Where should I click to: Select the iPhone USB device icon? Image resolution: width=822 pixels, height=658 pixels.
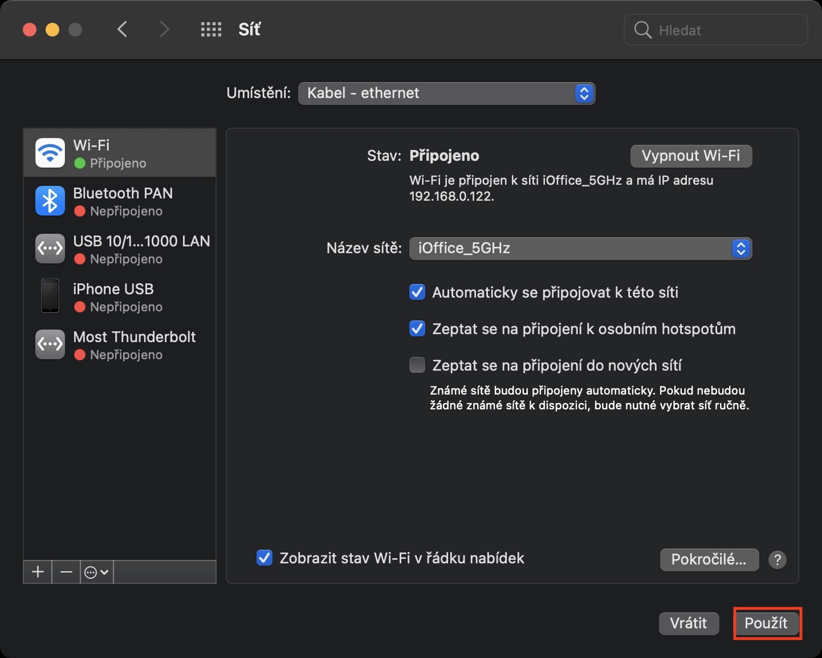50,296
